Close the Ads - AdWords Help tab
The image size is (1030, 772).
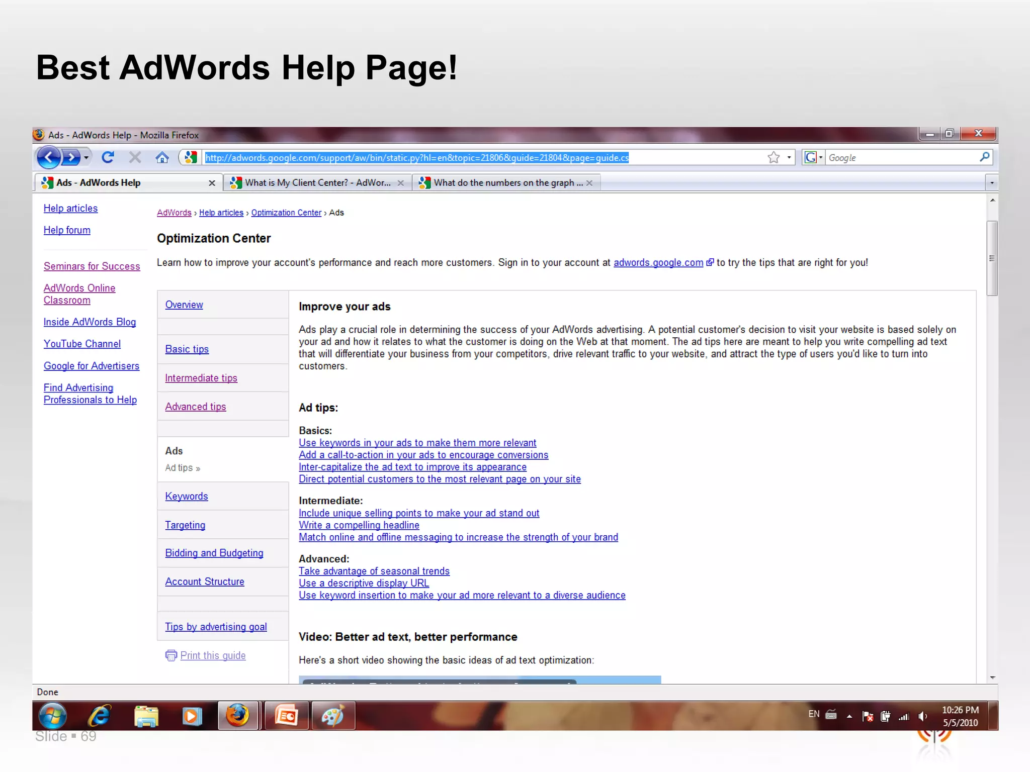click(212, 183)
